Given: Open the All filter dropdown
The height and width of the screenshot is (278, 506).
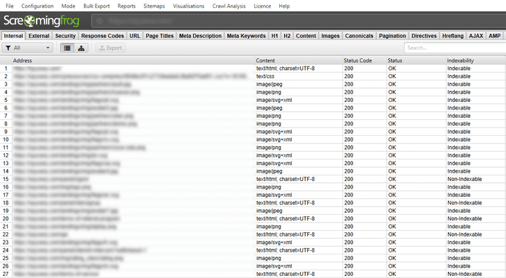Looking at the screenshot, I should point(27,48).
